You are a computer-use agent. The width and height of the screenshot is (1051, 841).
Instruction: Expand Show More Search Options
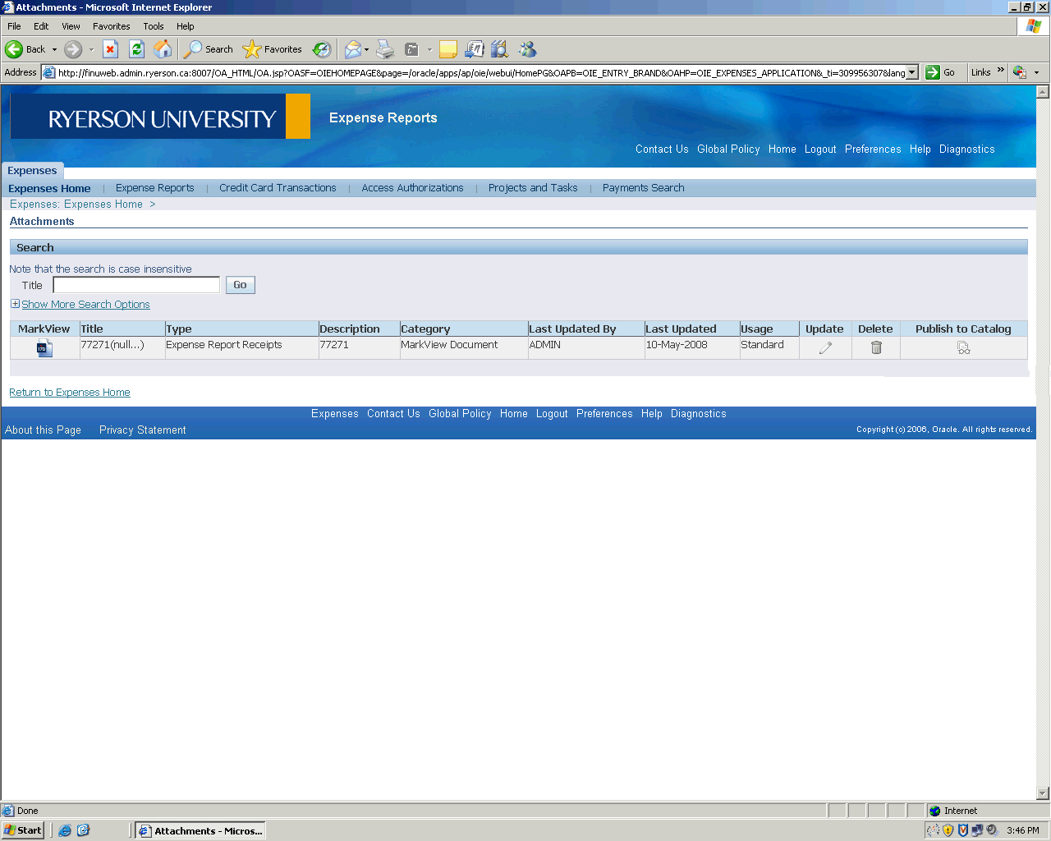(85, 305)
